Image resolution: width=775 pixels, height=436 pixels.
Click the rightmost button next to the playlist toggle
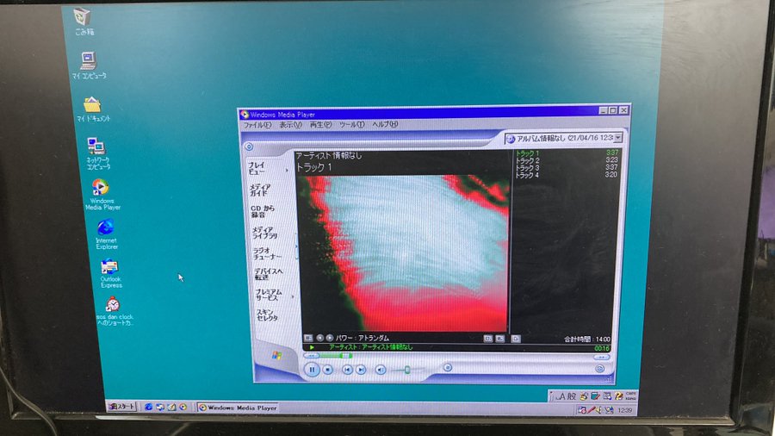point(516,339)
